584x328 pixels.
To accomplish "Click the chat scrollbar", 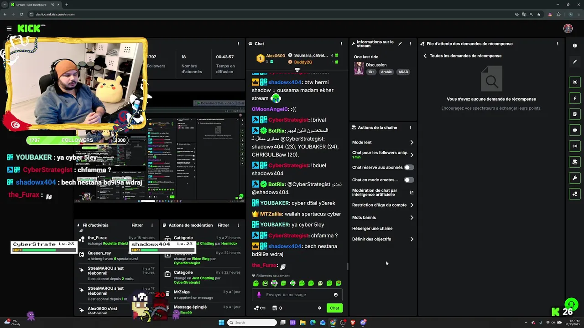I will [347, 266].
